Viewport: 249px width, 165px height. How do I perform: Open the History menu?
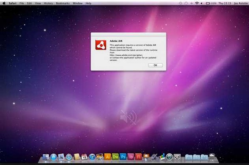48,3
